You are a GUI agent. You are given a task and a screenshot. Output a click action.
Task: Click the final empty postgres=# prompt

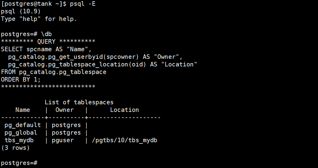click(19, 163)
